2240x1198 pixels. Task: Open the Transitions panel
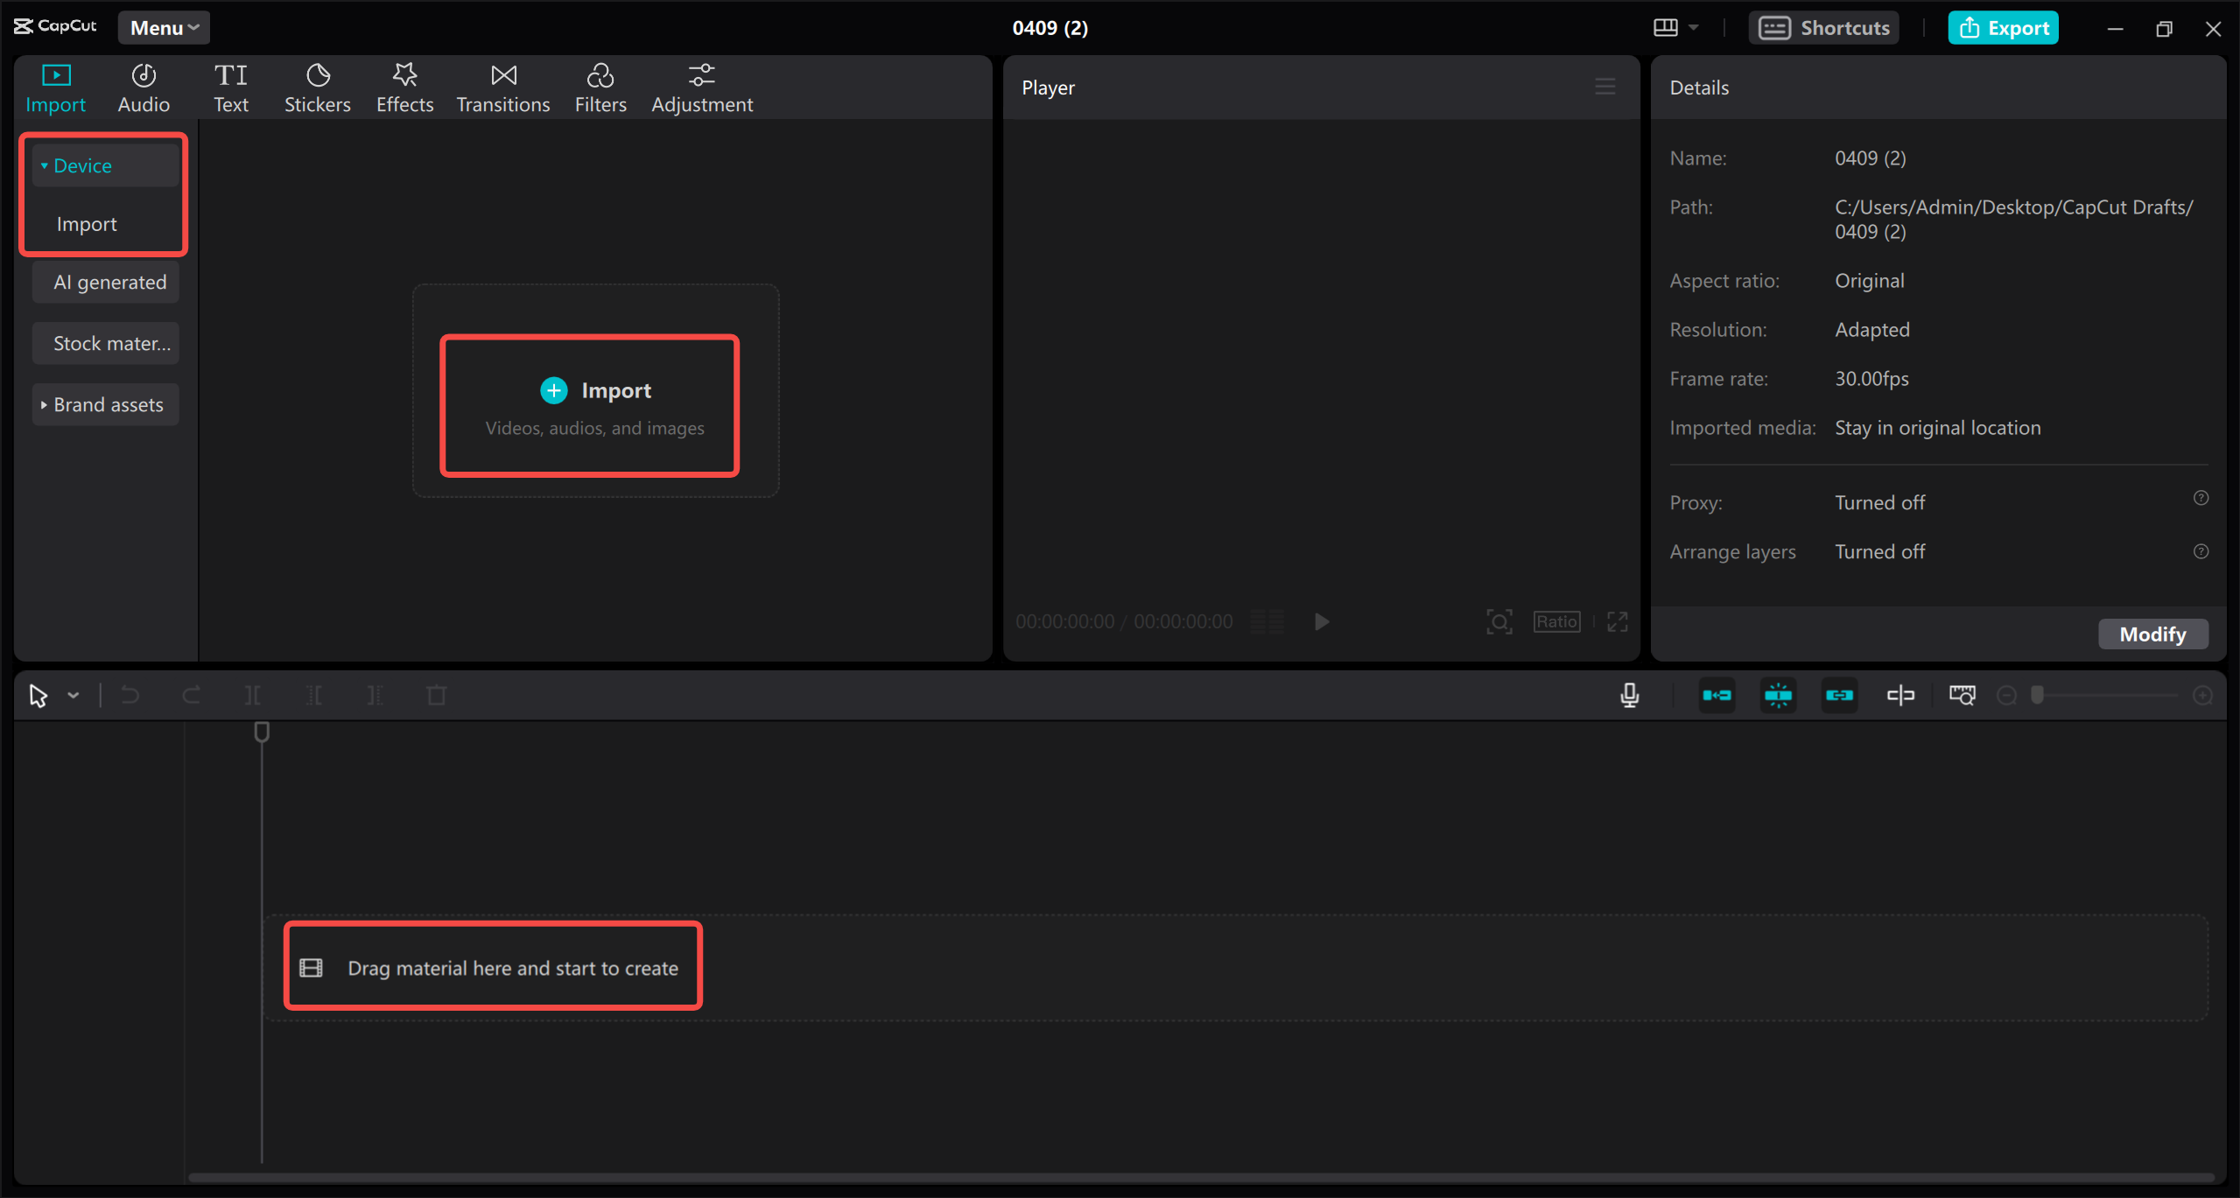[502, 87]
